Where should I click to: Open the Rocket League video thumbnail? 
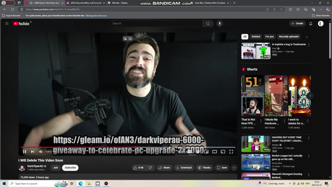click(x=256, y=162)
